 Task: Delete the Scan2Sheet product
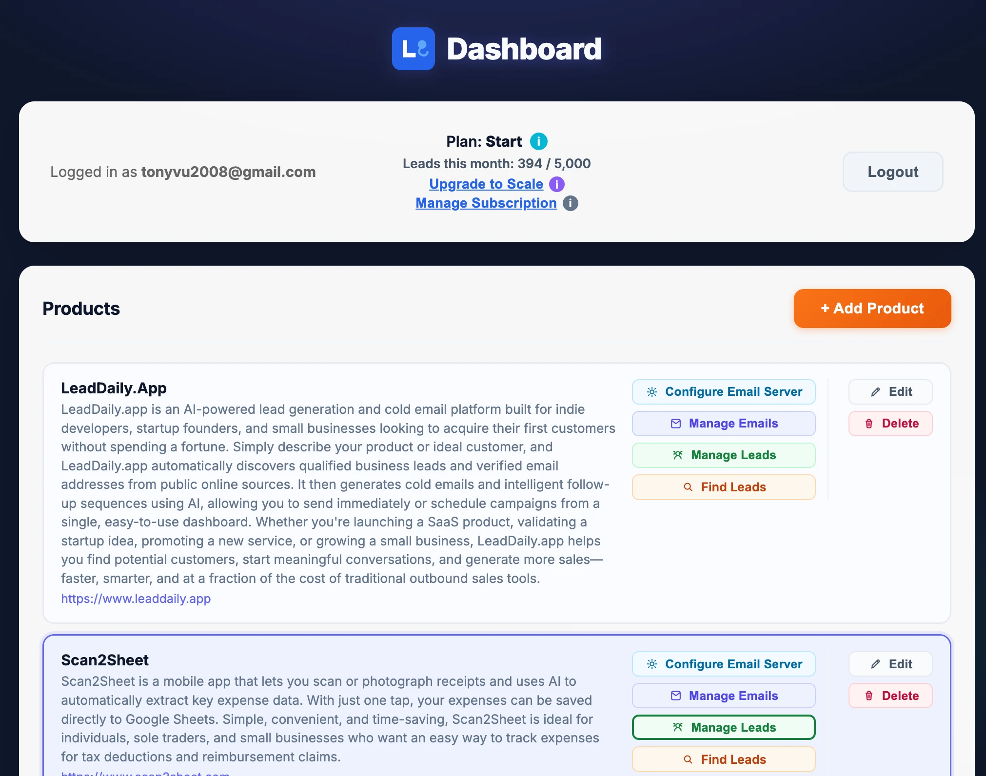point(890,696)
